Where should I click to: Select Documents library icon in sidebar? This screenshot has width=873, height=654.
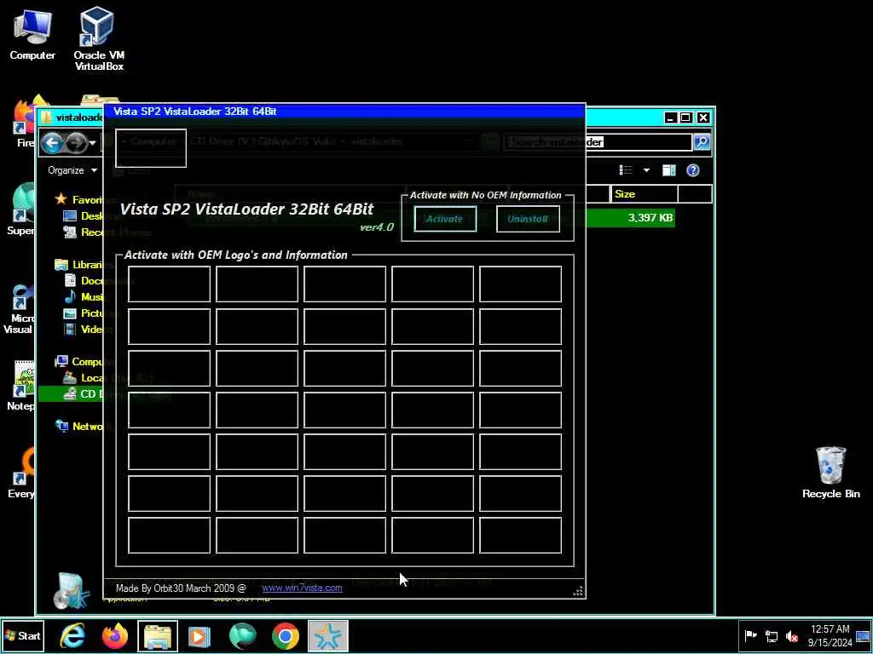(70, 281)
